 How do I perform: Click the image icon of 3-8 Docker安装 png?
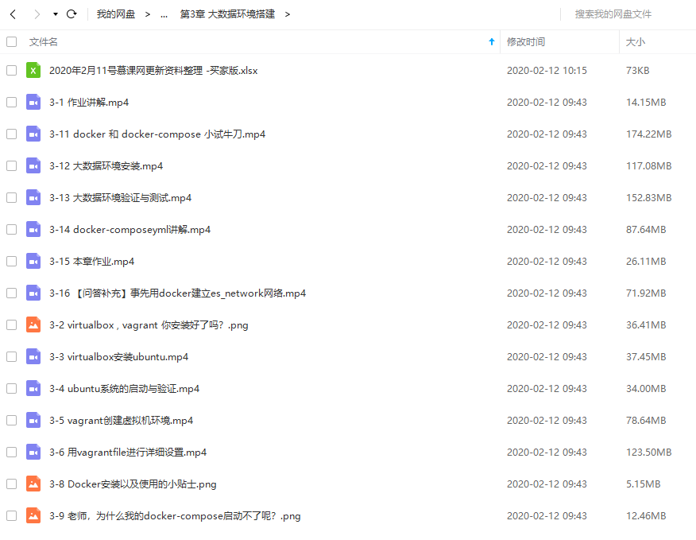point(33,484)
